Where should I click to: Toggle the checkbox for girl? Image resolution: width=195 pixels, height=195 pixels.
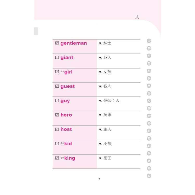click(x=57, y=72)
